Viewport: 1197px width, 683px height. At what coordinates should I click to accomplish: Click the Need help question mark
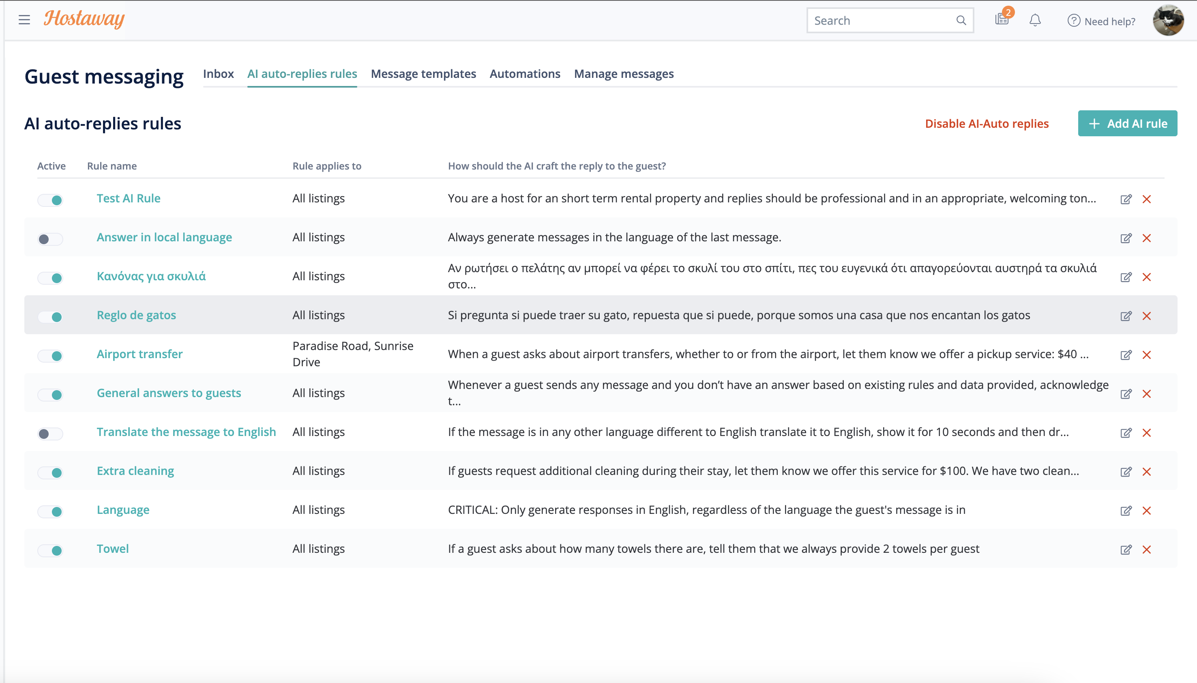point(1074,21)
